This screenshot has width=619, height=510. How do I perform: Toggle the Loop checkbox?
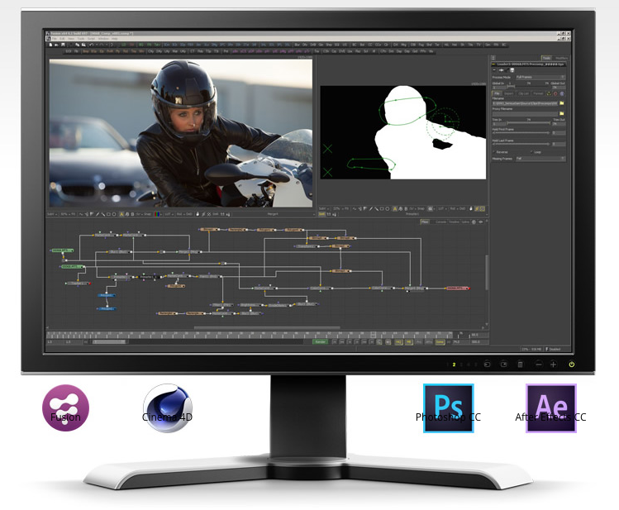[x=530, y=152]
